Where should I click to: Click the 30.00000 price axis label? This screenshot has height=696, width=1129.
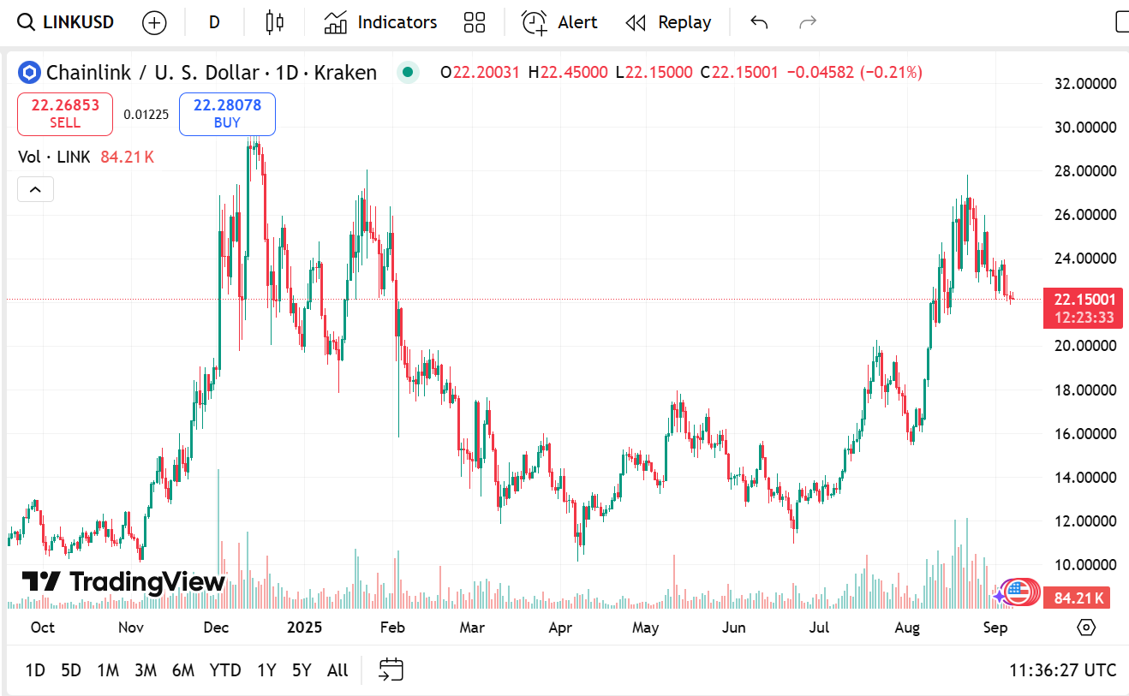(x=1085, y=128)
